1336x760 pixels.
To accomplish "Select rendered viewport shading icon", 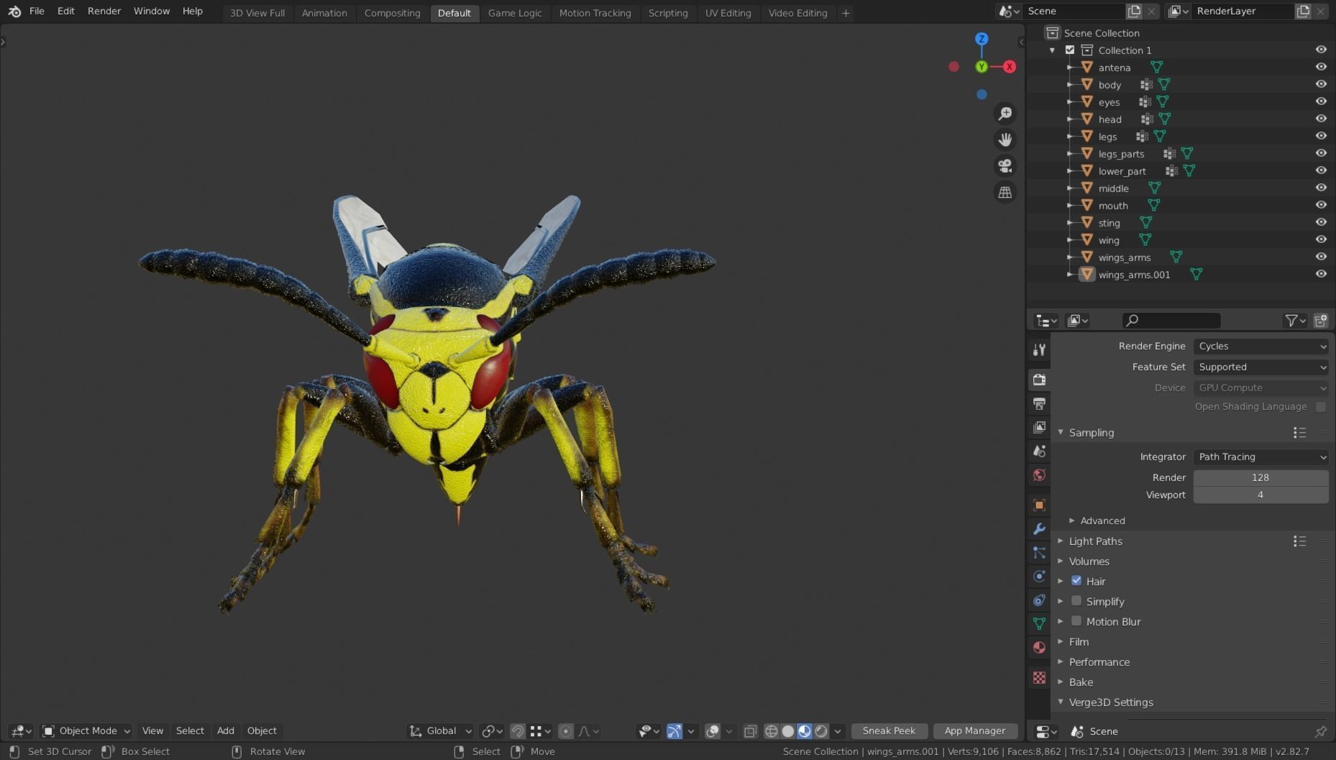I will click(821, 731).
